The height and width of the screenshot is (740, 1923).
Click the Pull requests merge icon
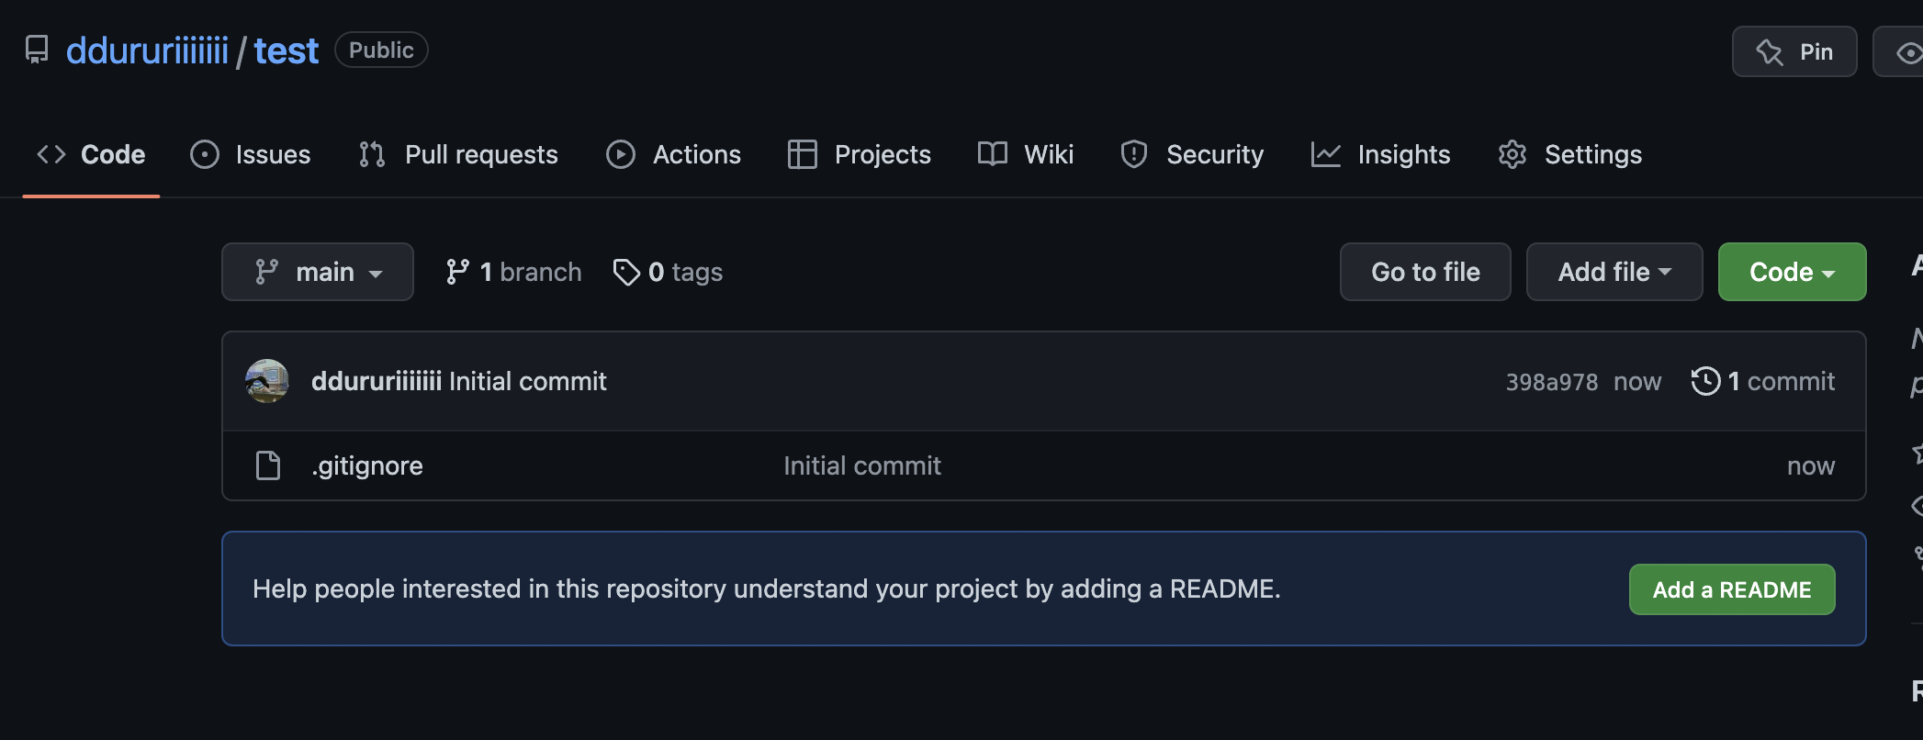[x=372, y=154]
